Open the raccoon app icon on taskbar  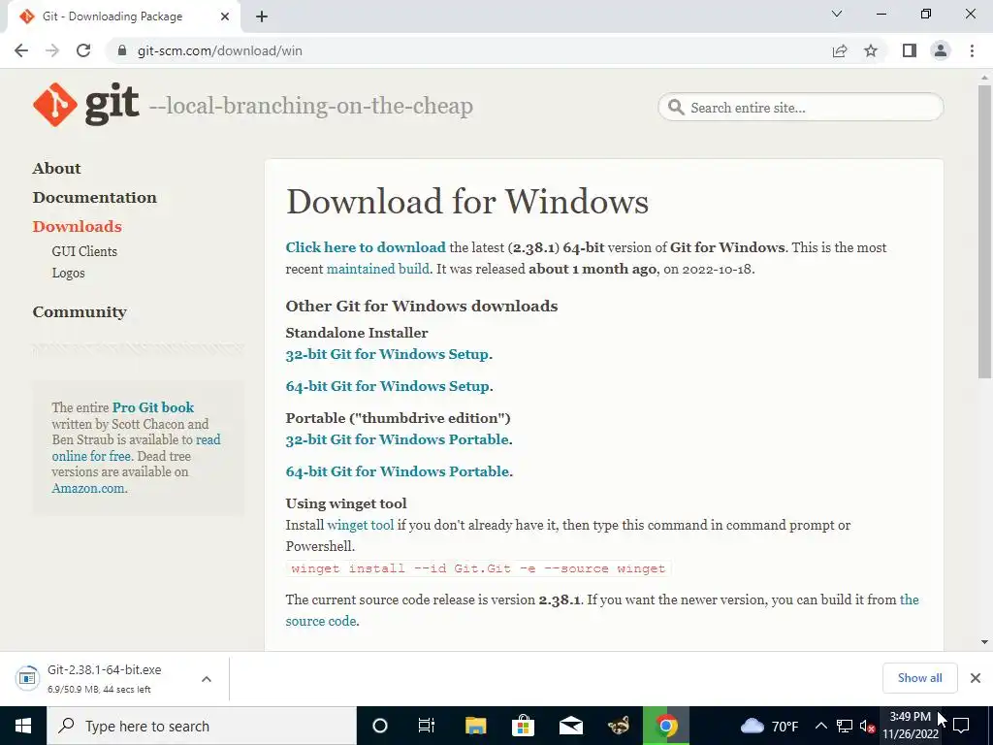coord(618,726)
